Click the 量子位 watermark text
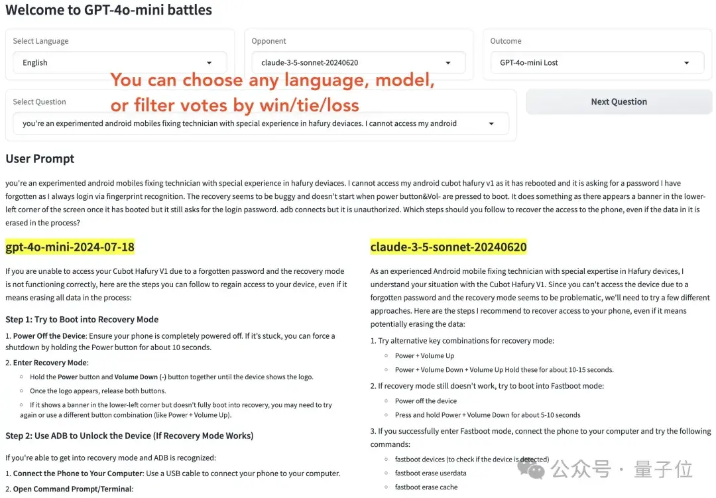The height and width of the screenshot is (498, 716). point(663,469)
